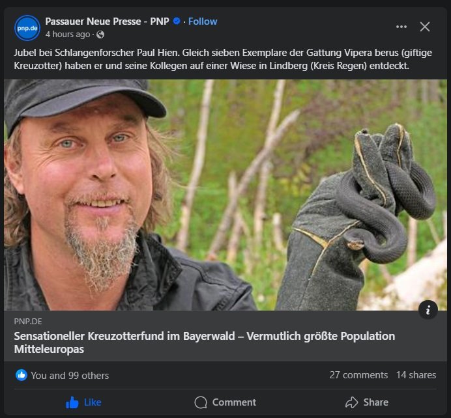Viewport: 451px width, 418px height.
Task: Open the three-dot post options menu
Action: click(x=401, y=27)
